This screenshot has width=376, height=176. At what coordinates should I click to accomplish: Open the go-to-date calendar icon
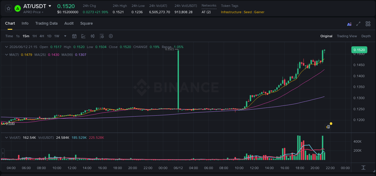74,36
